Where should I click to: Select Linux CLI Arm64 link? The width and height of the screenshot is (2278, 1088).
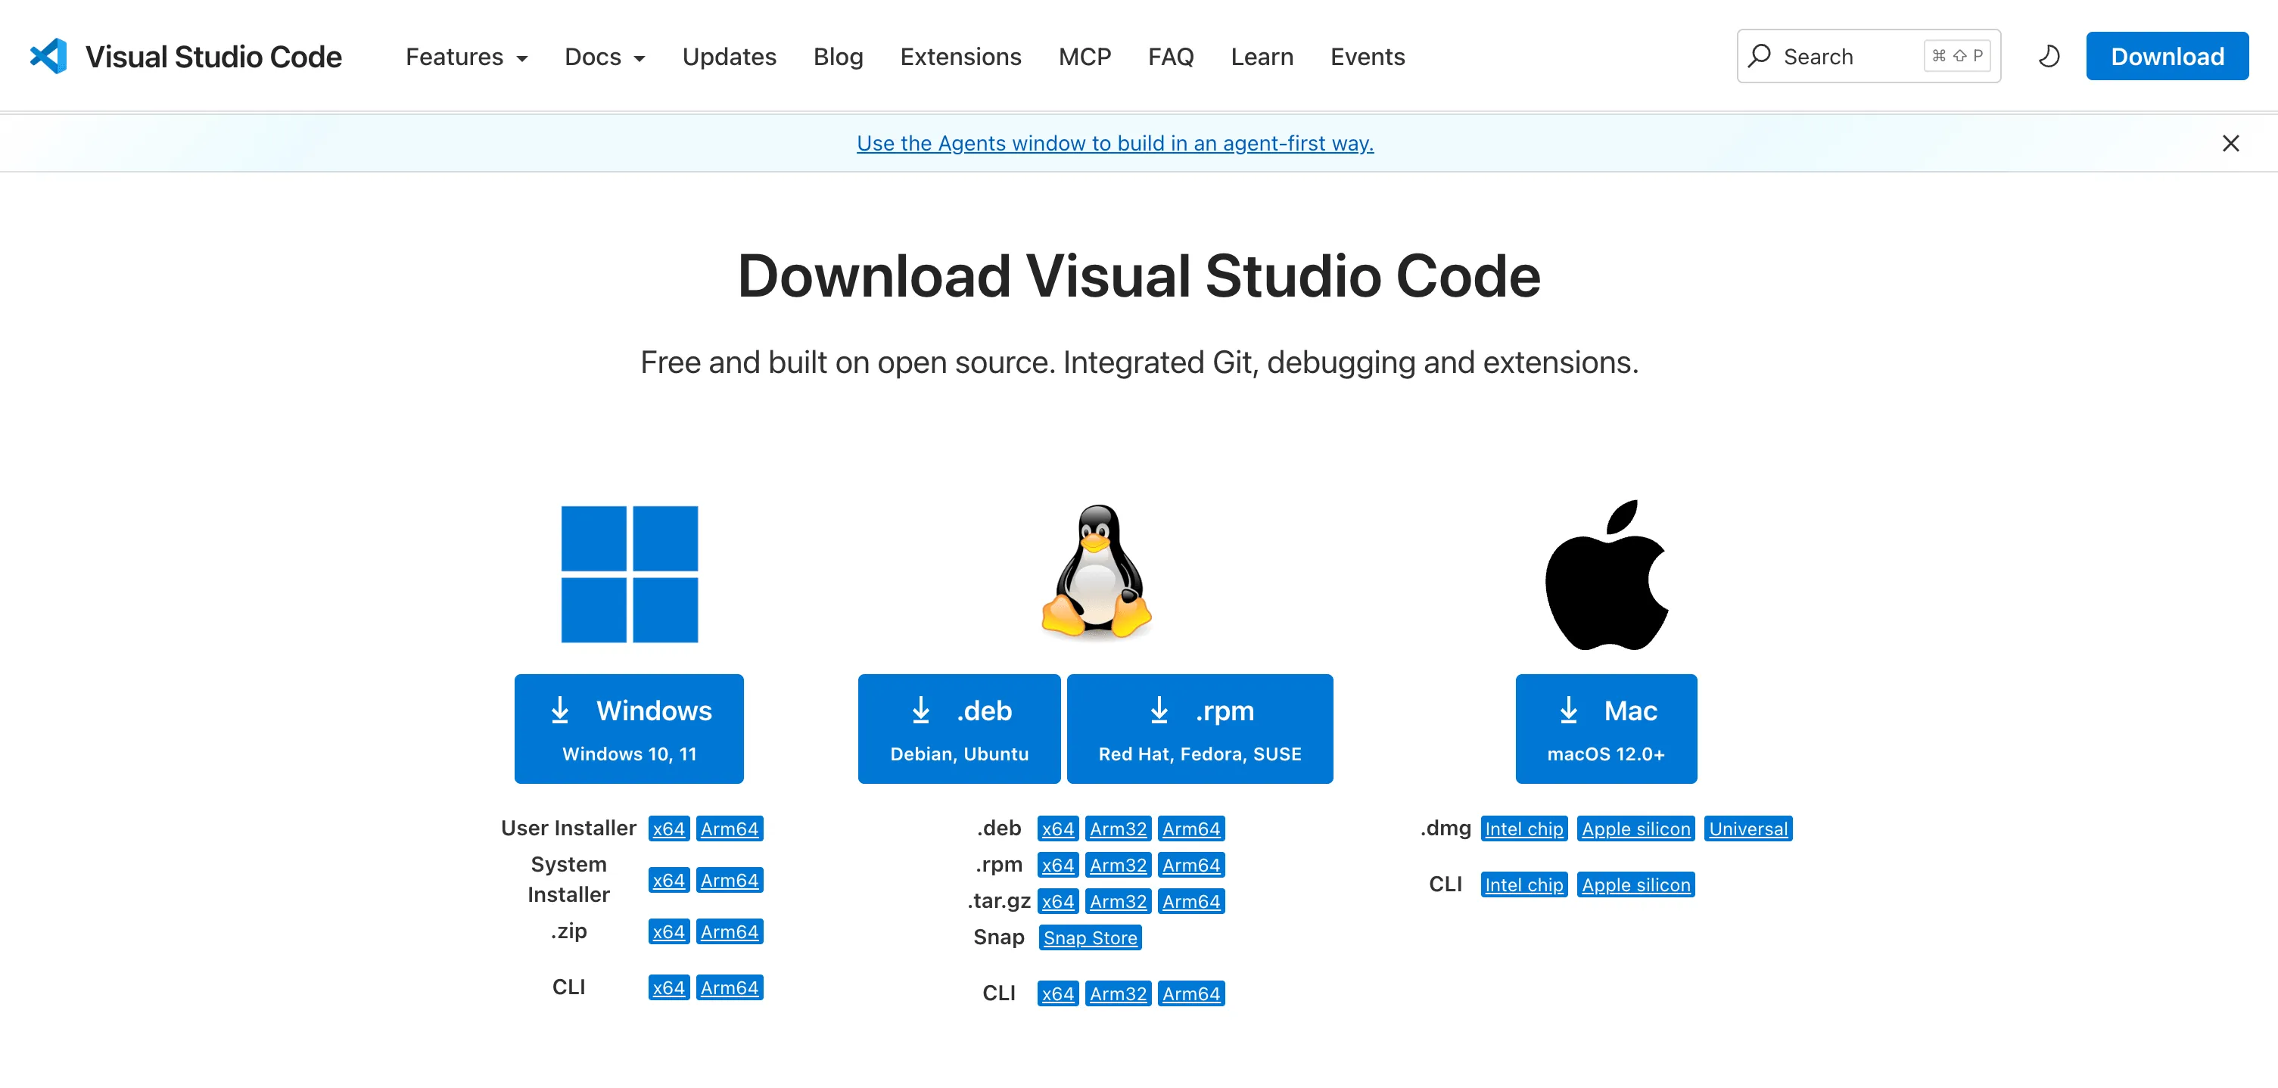[1190, 993]
